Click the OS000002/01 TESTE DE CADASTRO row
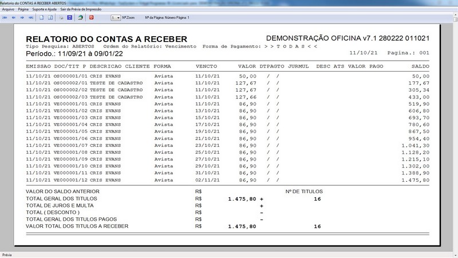 [227, 83]
